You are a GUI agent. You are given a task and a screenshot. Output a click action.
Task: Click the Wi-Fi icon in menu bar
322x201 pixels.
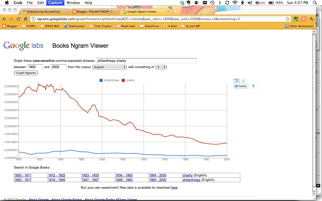coord(235,3)
